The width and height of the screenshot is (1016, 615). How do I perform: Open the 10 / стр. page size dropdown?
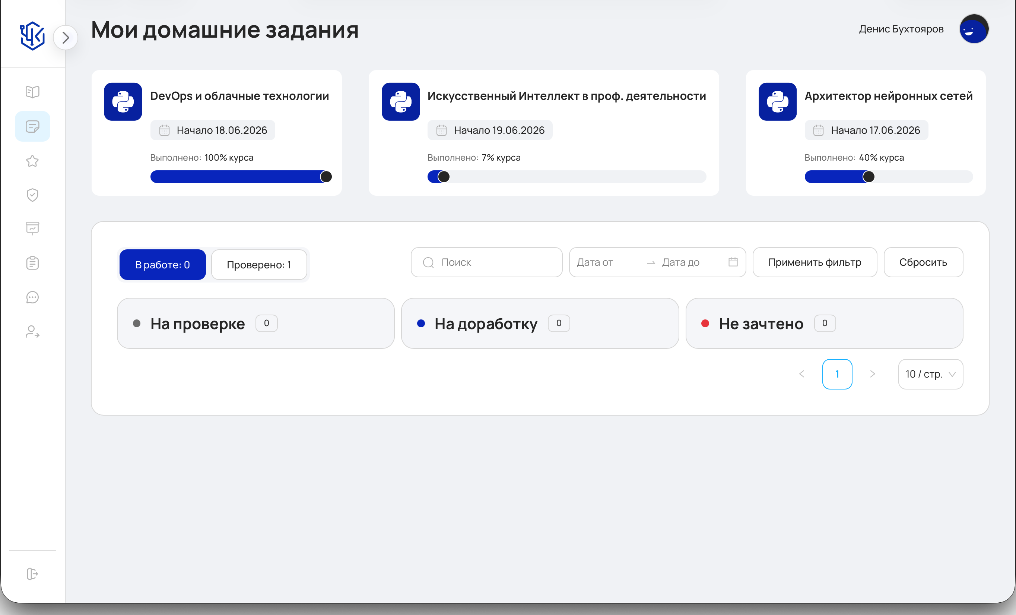click(931, 374)
